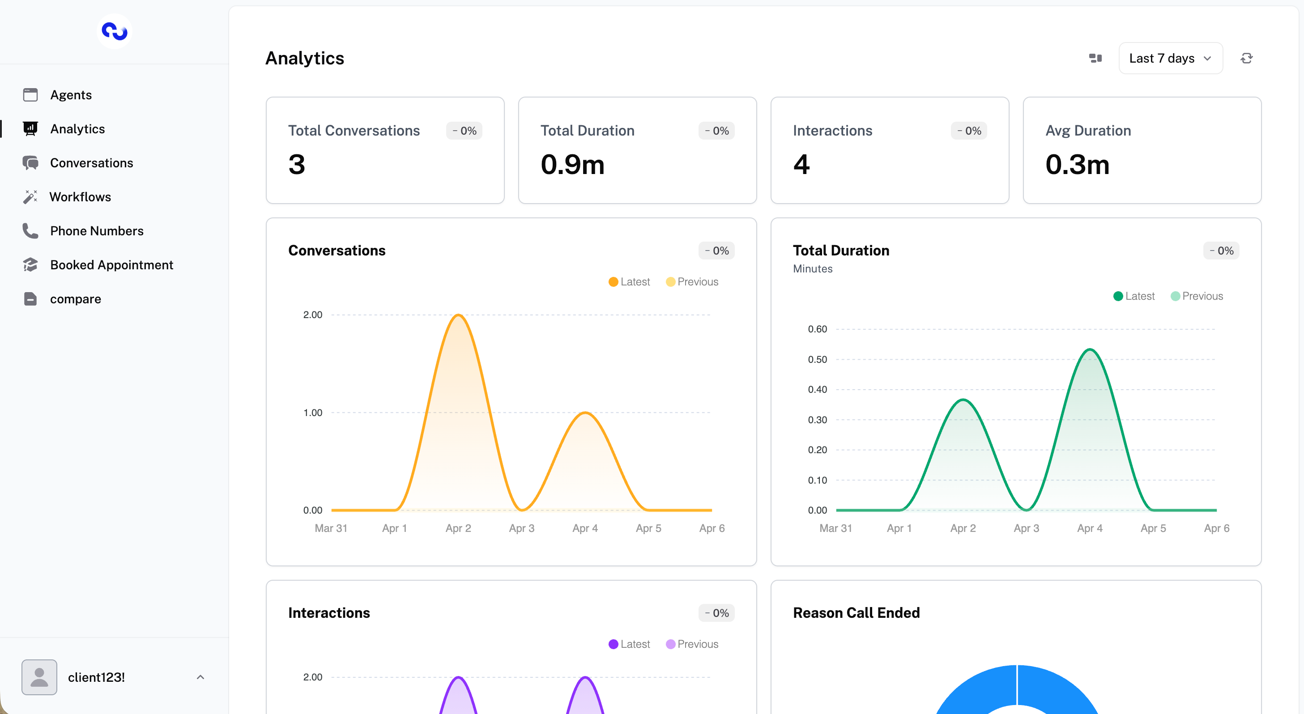Screen dimensions: 1304x714
Task: Open the Conversations menu item
Action: 92,163
